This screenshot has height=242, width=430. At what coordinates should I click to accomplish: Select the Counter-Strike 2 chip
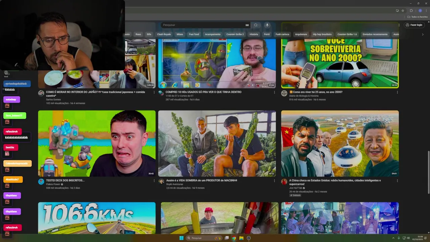tap(235, 34)
